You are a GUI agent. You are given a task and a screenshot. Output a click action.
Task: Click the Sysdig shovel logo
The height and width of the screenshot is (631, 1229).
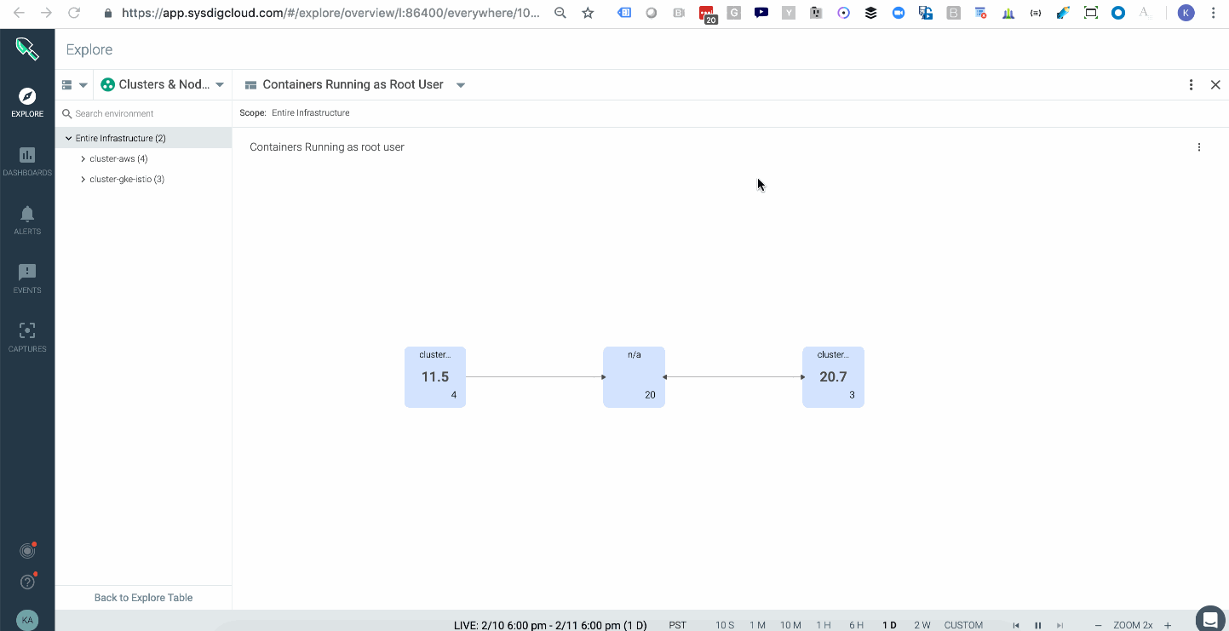coord(27,49)
